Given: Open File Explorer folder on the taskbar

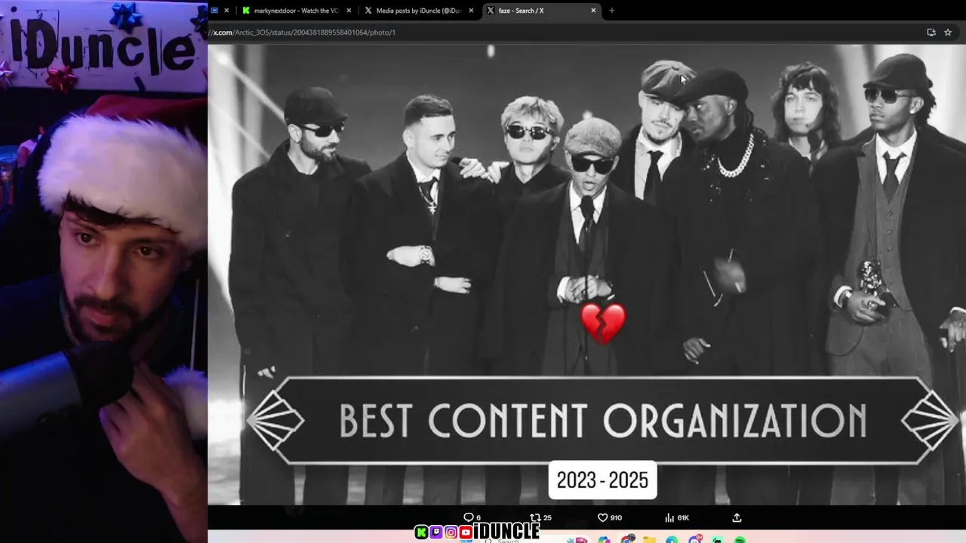Looking at the screenshot, I should point(649,540).
